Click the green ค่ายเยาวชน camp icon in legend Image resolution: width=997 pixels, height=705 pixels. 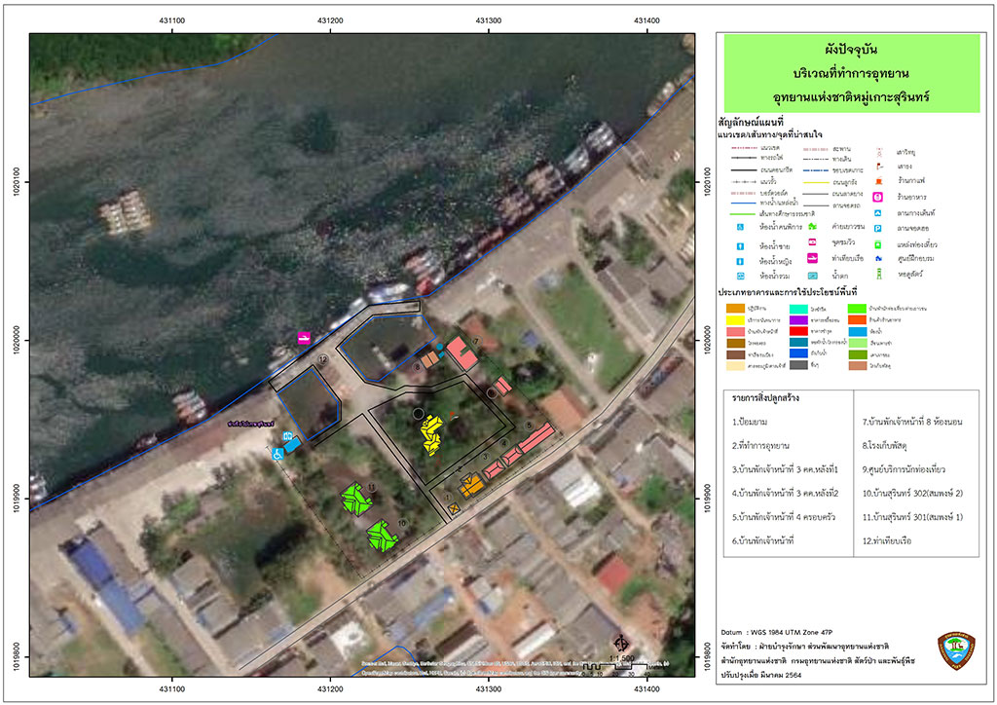click(x=812, y=226)
